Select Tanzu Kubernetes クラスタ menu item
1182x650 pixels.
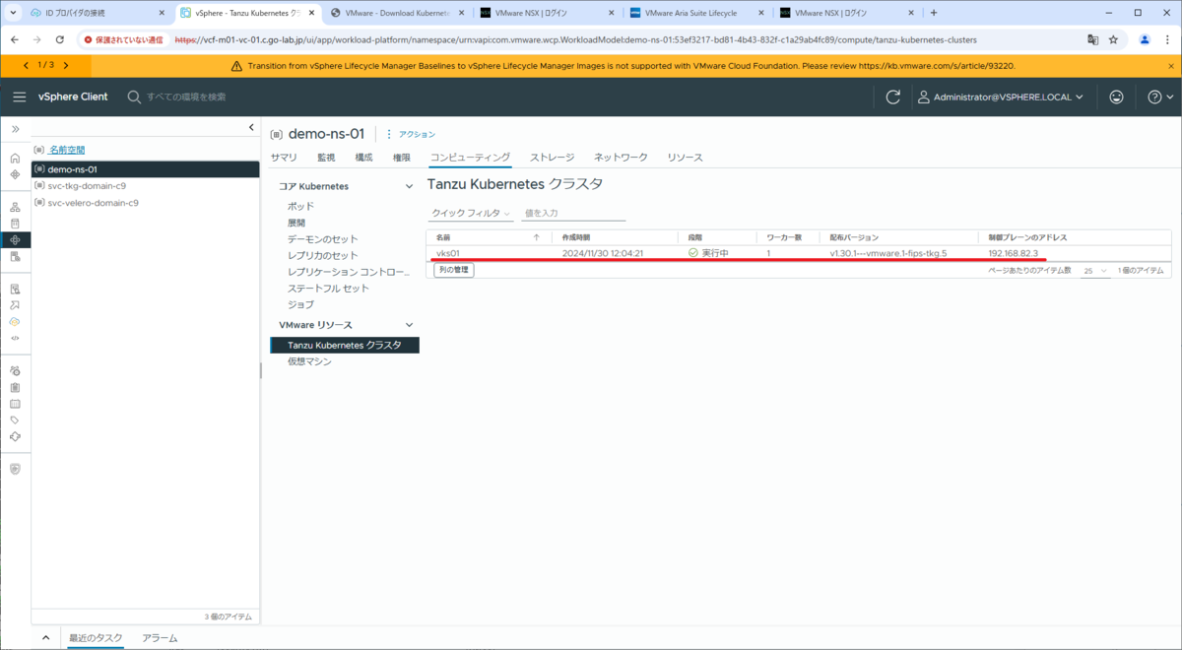pos(345,346)
